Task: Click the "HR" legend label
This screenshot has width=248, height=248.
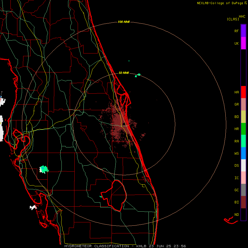Action: pyautogui.click(x=237, y=129)
